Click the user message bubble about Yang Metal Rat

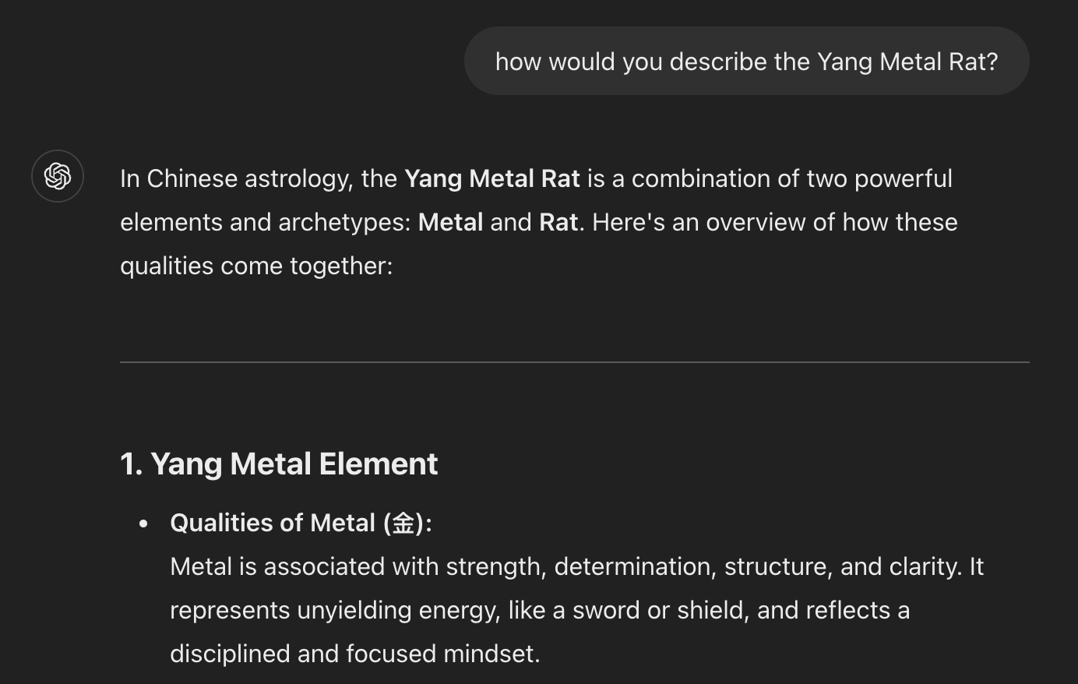pyautogui.click(x=746, y=62)
